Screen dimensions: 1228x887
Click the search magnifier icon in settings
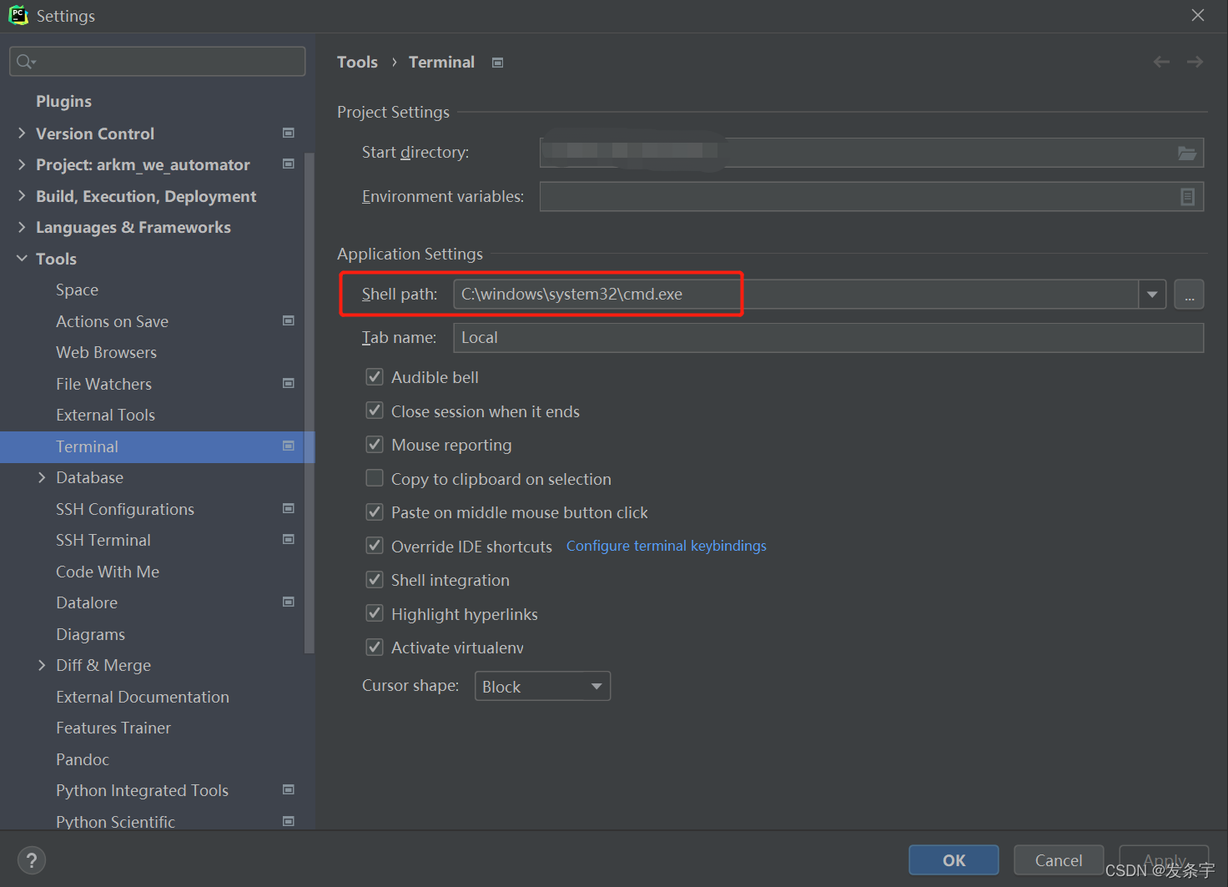25,62
